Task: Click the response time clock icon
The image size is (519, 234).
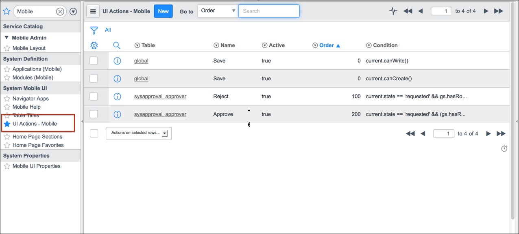Action: pyautogui.click(x=504, y=148)
